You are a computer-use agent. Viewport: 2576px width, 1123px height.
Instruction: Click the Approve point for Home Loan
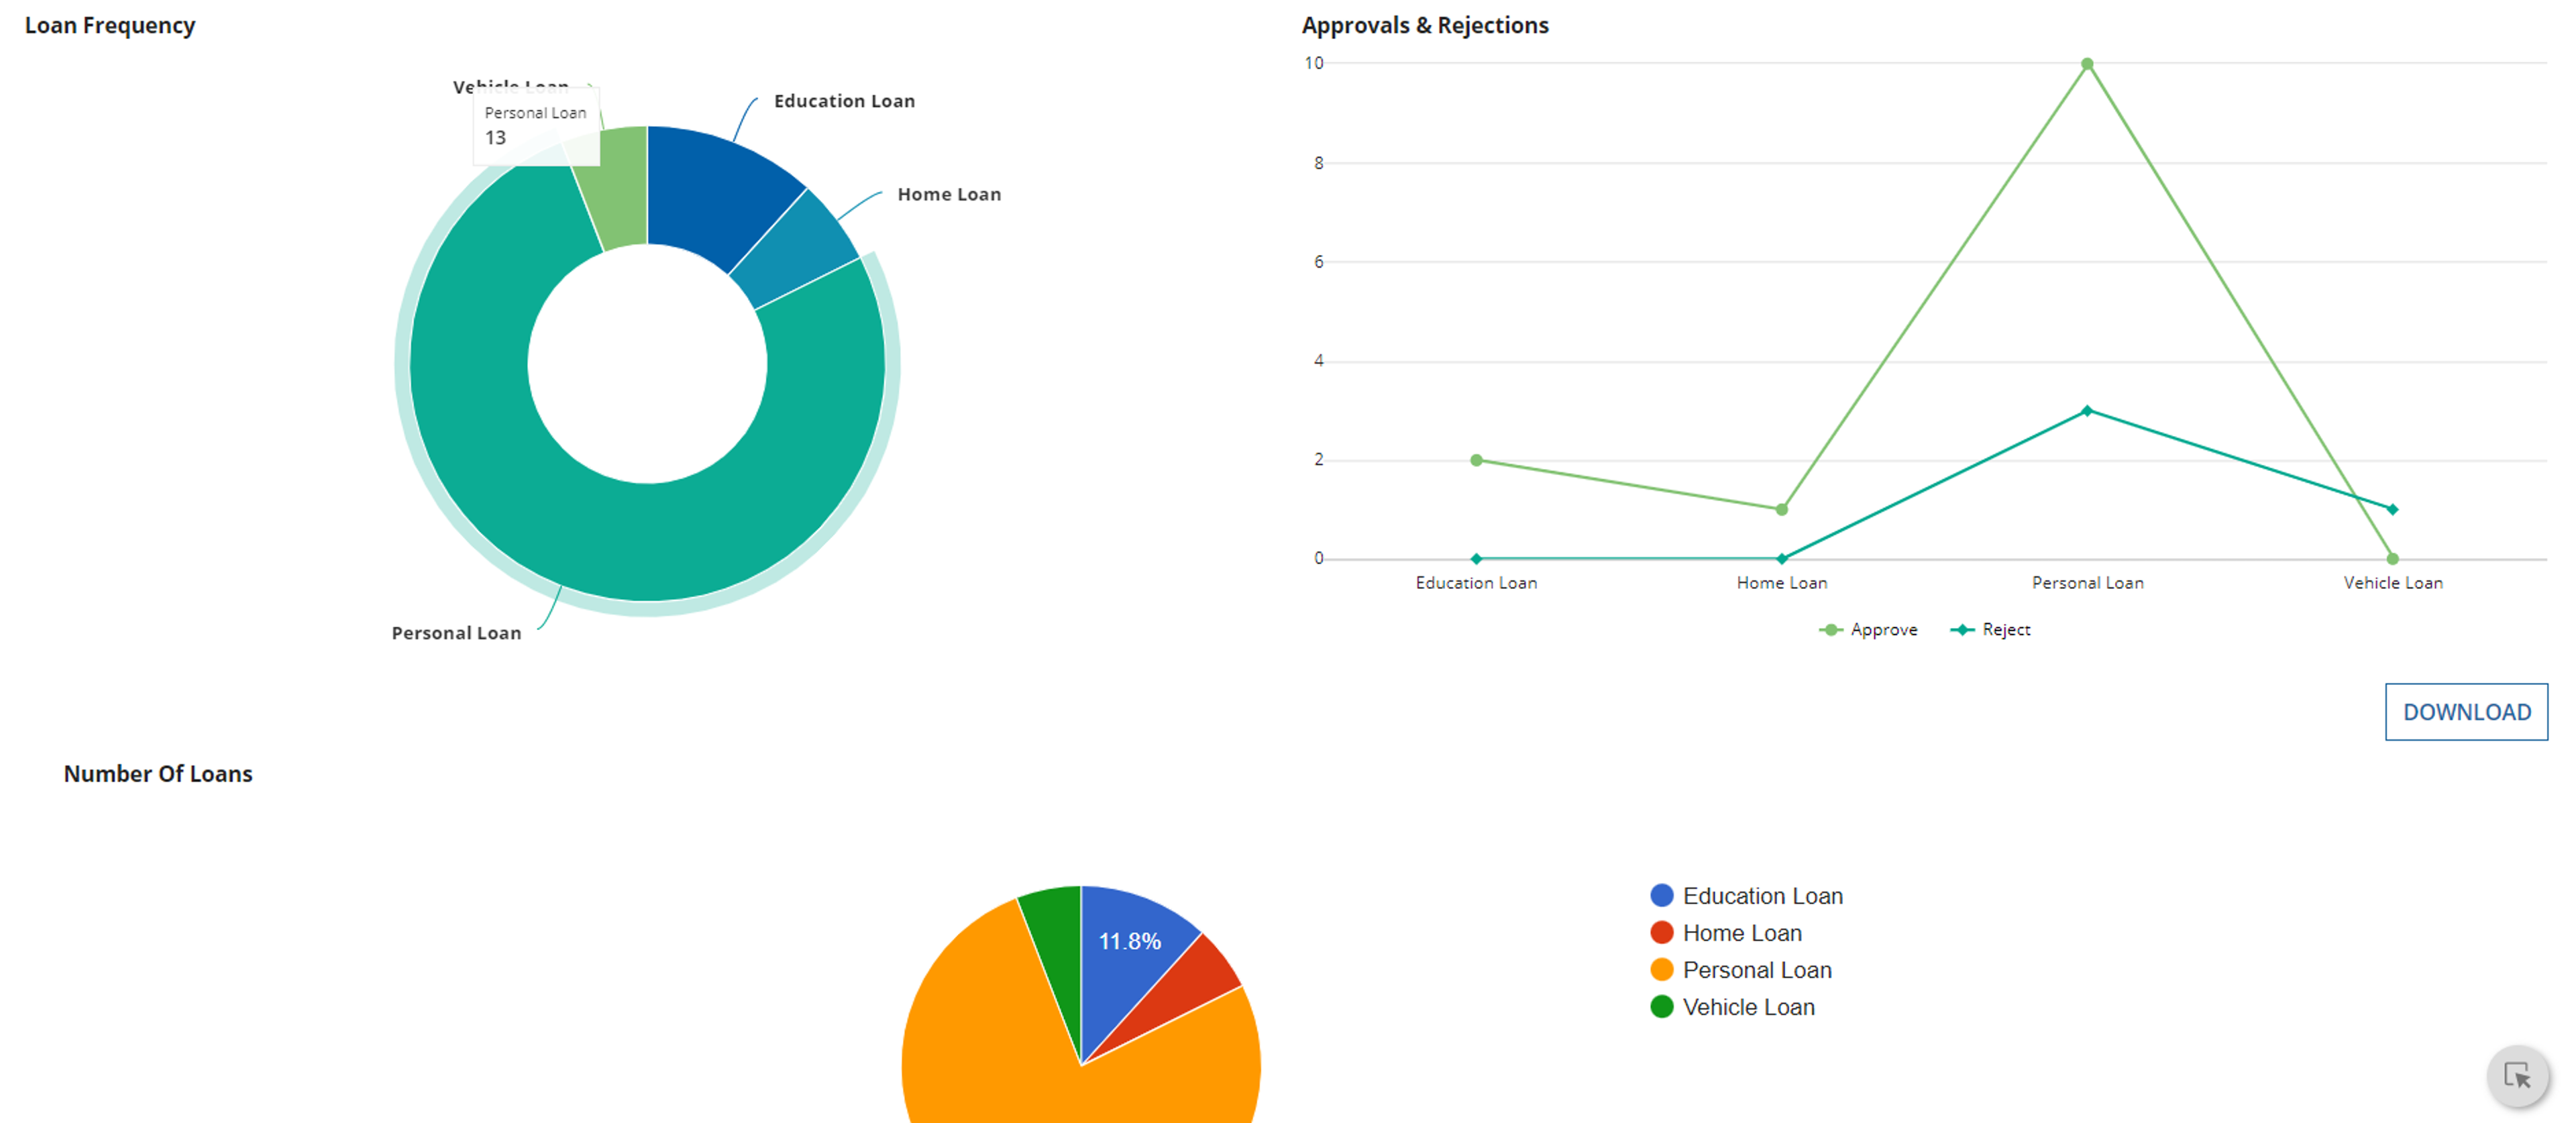coord(1781,509)
